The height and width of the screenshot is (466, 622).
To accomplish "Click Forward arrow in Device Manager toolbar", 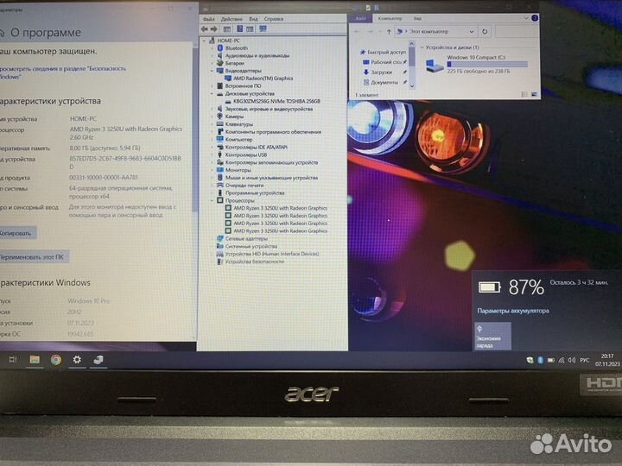I will pos(214,29).
